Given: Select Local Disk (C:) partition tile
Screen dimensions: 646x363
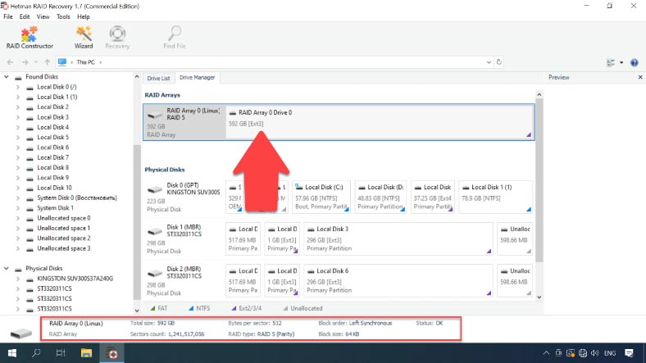Looking at the screenshot, I should coord(321,197).
